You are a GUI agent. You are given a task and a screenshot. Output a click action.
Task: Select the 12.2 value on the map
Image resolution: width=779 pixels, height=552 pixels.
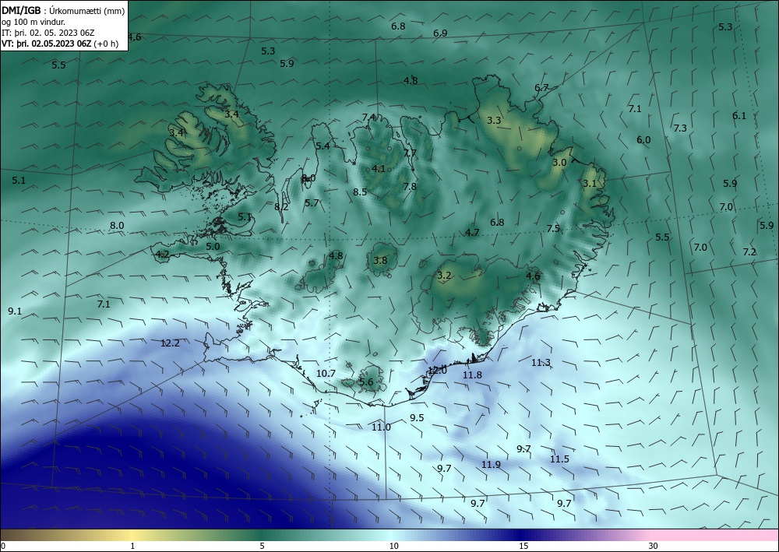click(170, 343)
